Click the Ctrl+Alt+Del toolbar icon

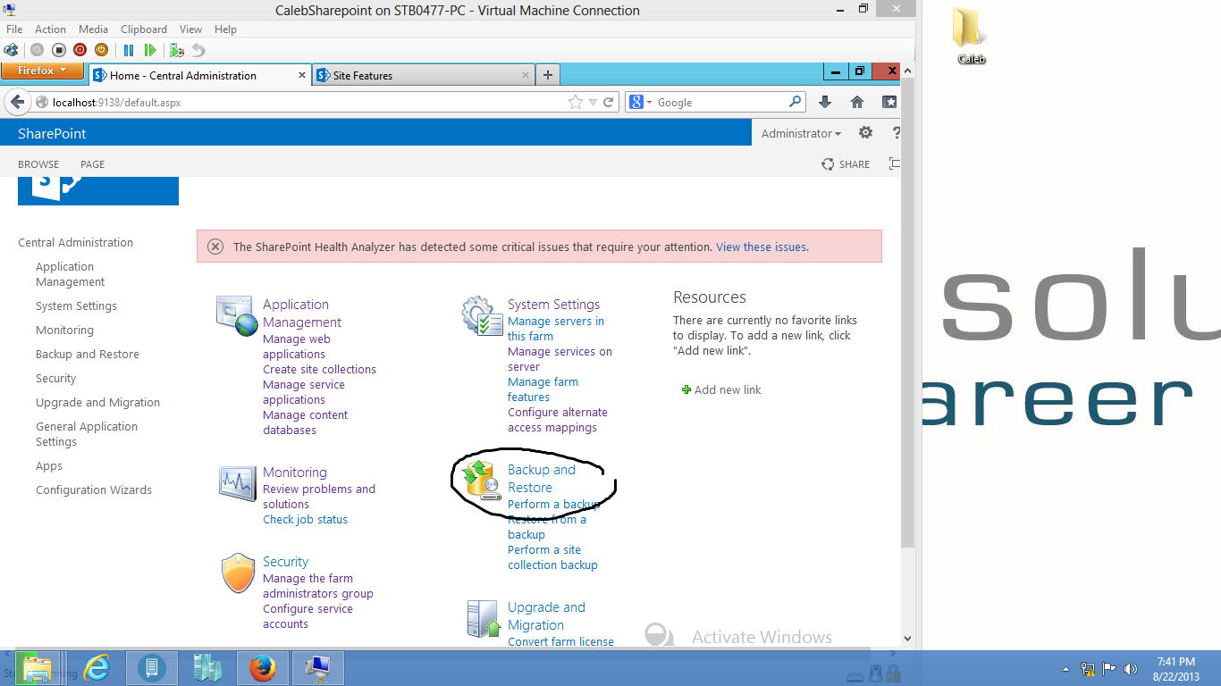click(11, 50)
